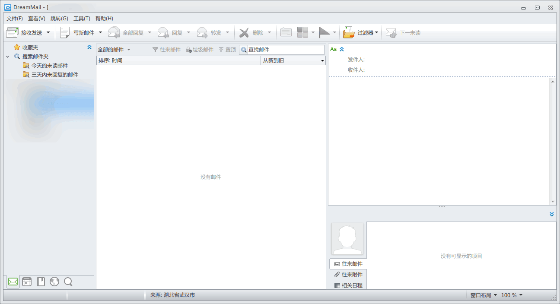The height and width of the screenshot is (304, 560).
Task: Collapse the contact panel with down chevrons
Action: click(x=552, y=214)
